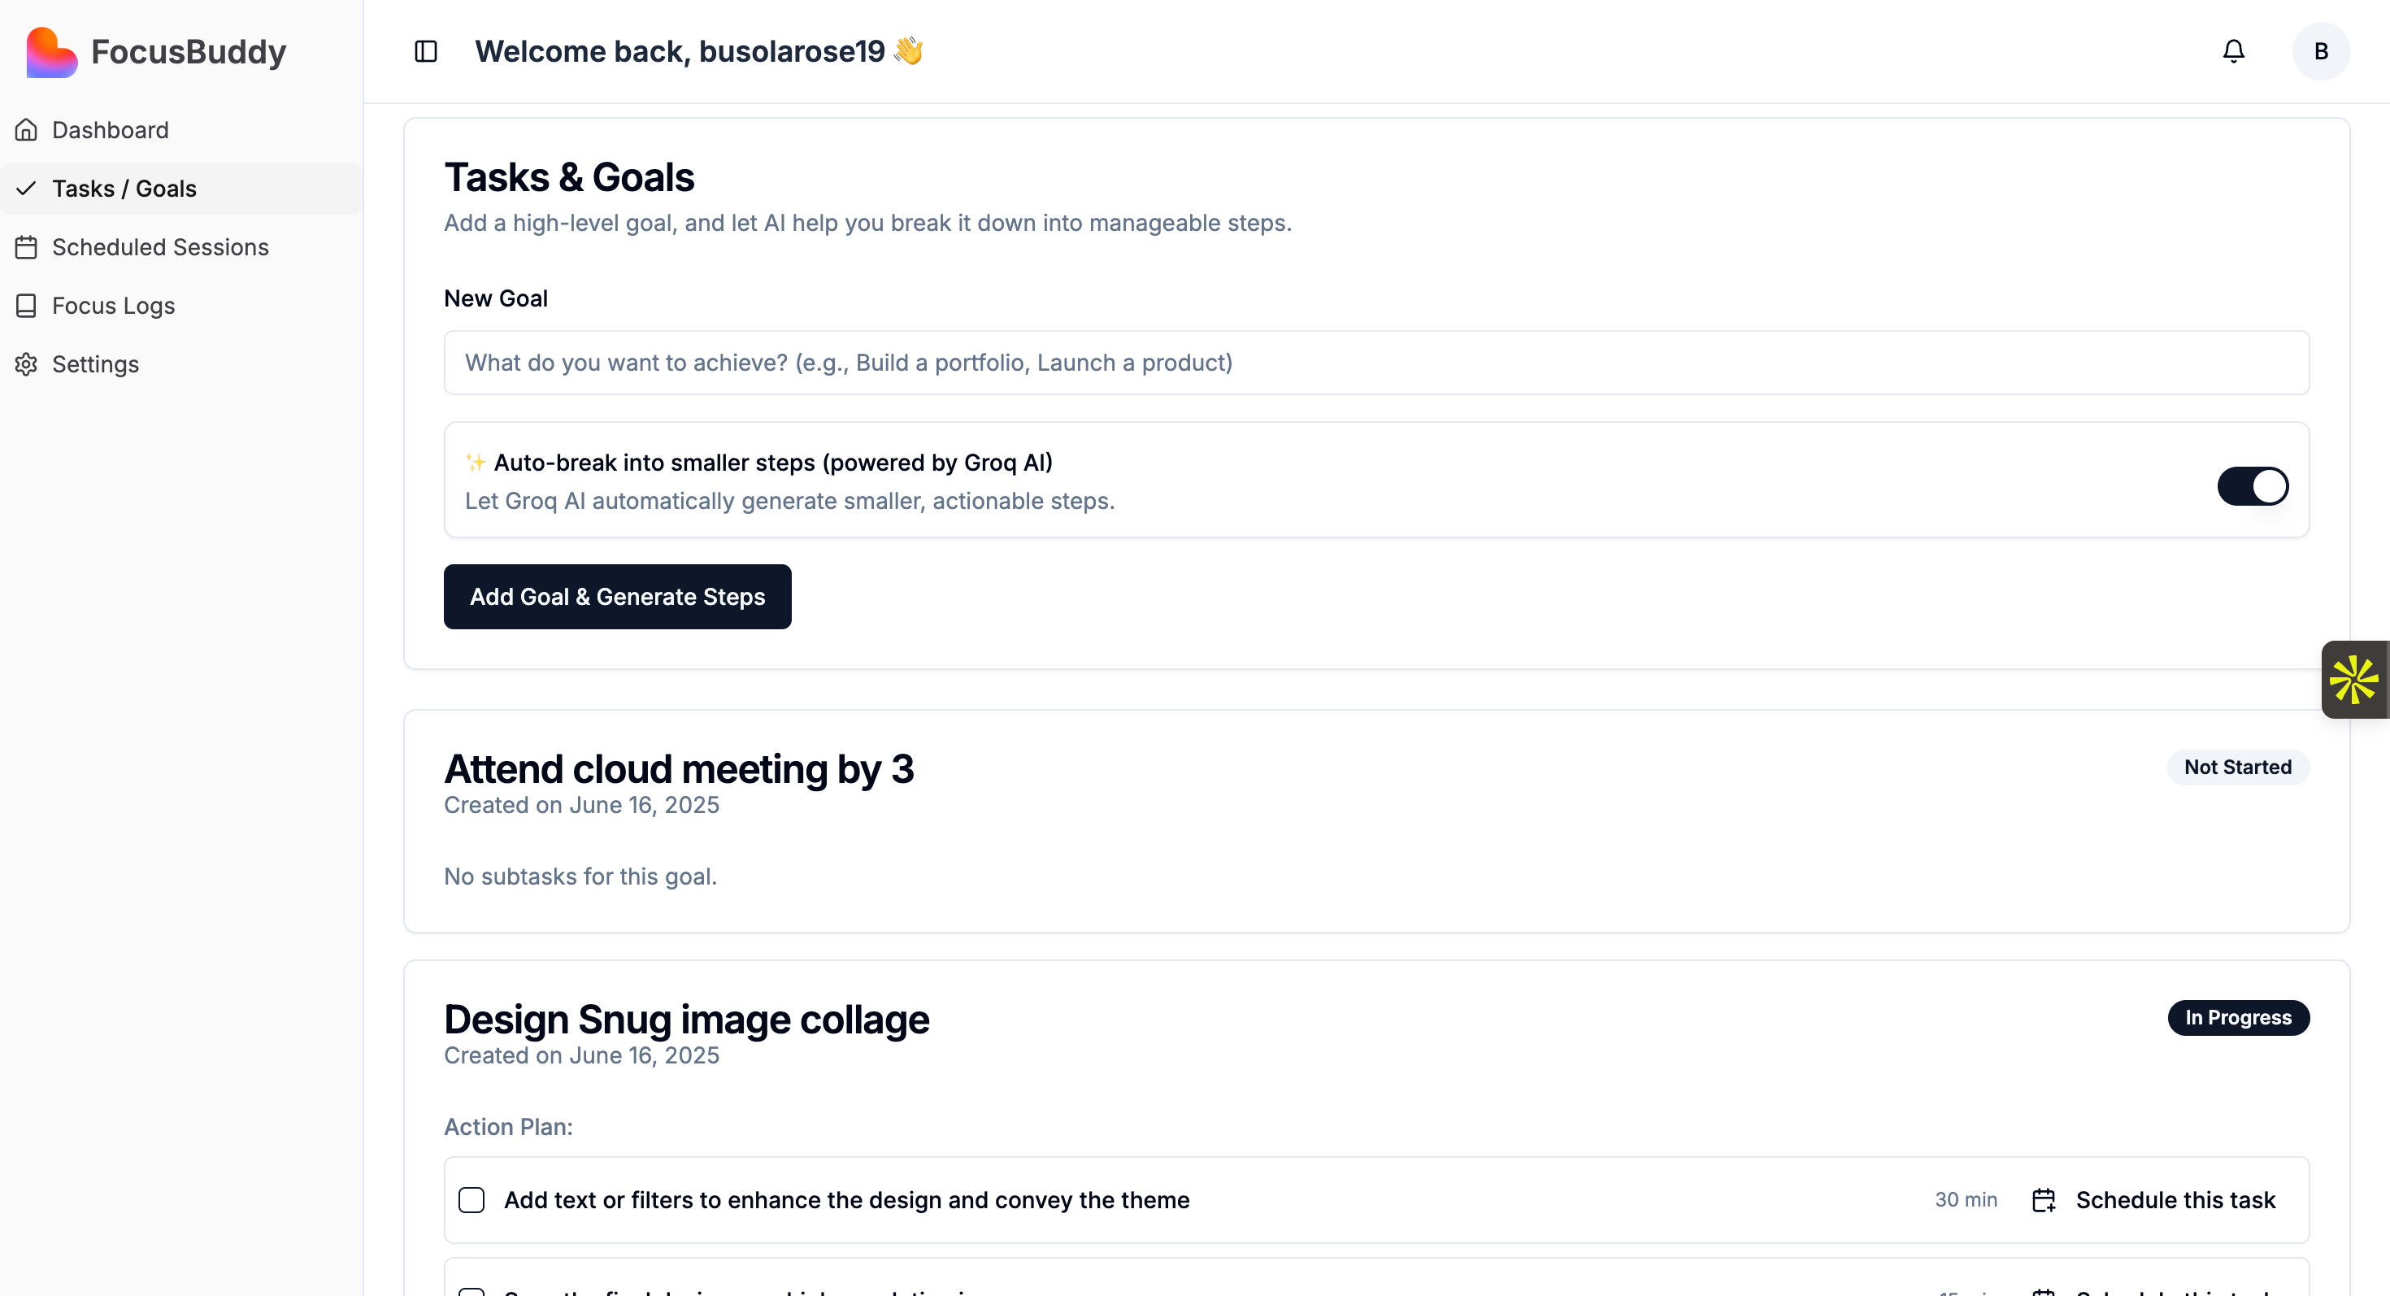Open Settings using the gear icon
The width and height of the screenshot is (2390, 1296).
26,363
